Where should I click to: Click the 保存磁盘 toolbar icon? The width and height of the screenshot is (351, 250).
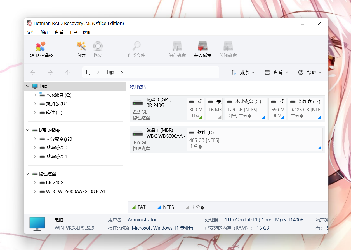click(177, 46)
